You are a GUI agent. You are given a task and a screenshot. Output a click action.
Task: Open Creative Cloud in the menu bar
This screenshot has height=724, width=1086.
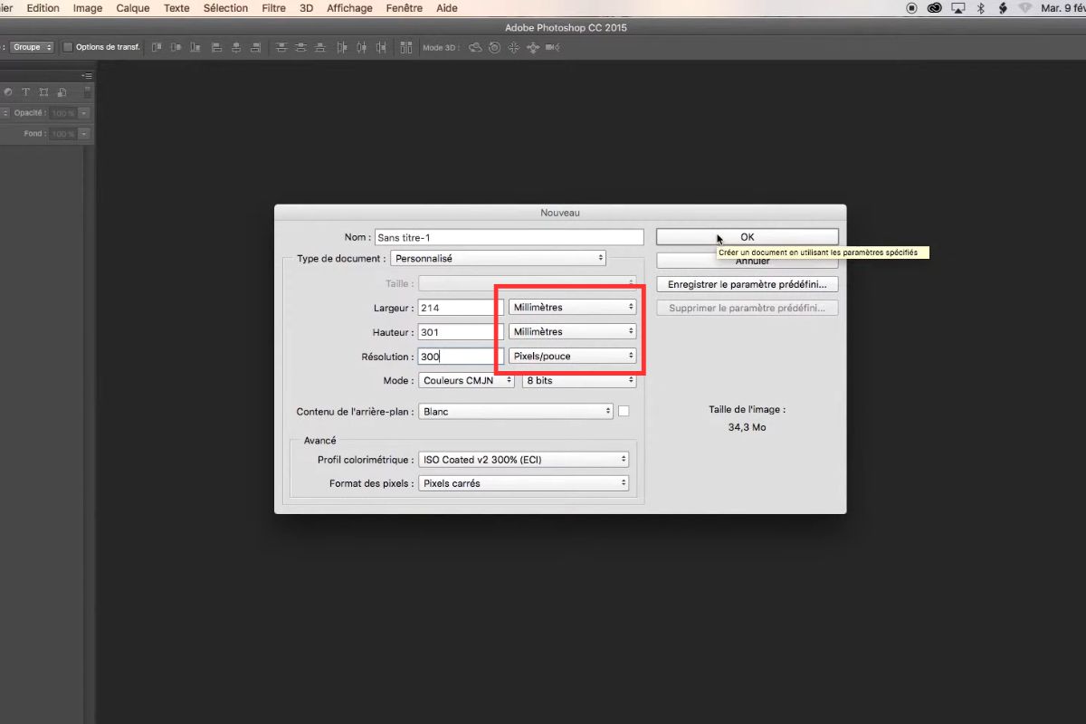click(935, 8)
